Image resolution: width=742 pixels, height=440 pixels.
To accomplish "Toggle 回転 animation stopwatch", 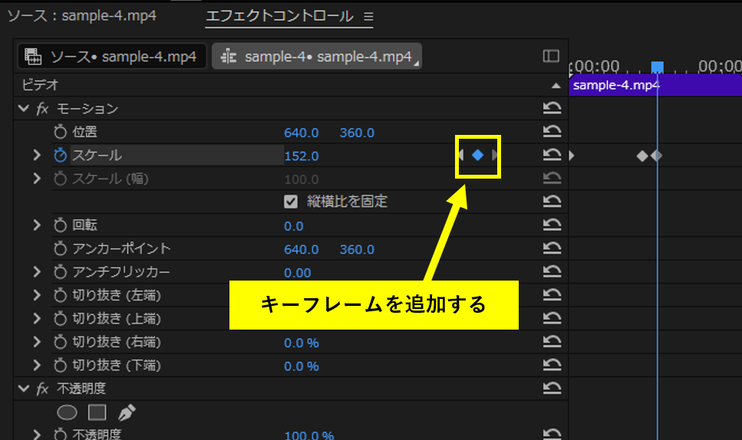I will coord(60,225).
